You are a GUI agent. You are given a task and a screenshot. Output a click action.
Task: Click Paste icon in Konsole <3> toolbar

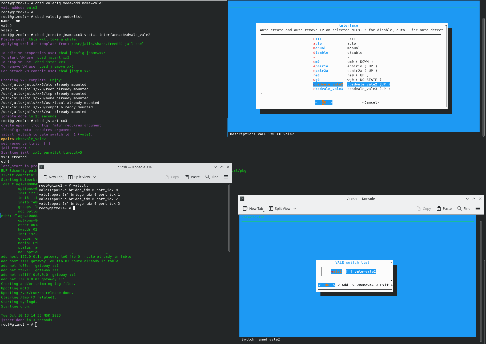187,177
